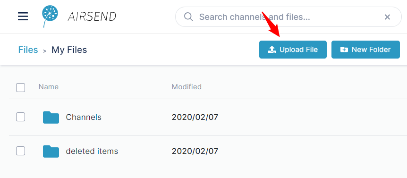Click the search magnifier icon

[188, 17]
